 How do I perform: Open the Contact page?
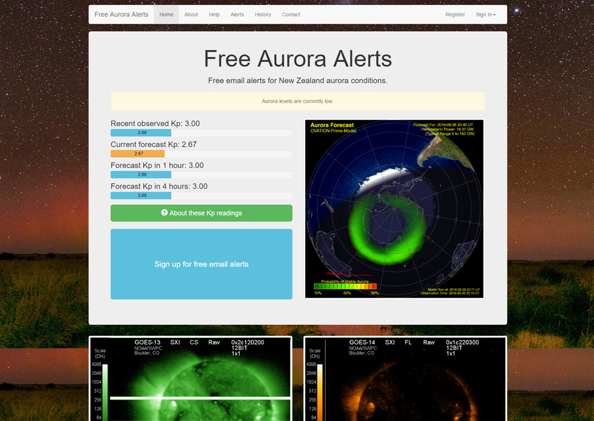pyautogui.click(x=291, y=14)
